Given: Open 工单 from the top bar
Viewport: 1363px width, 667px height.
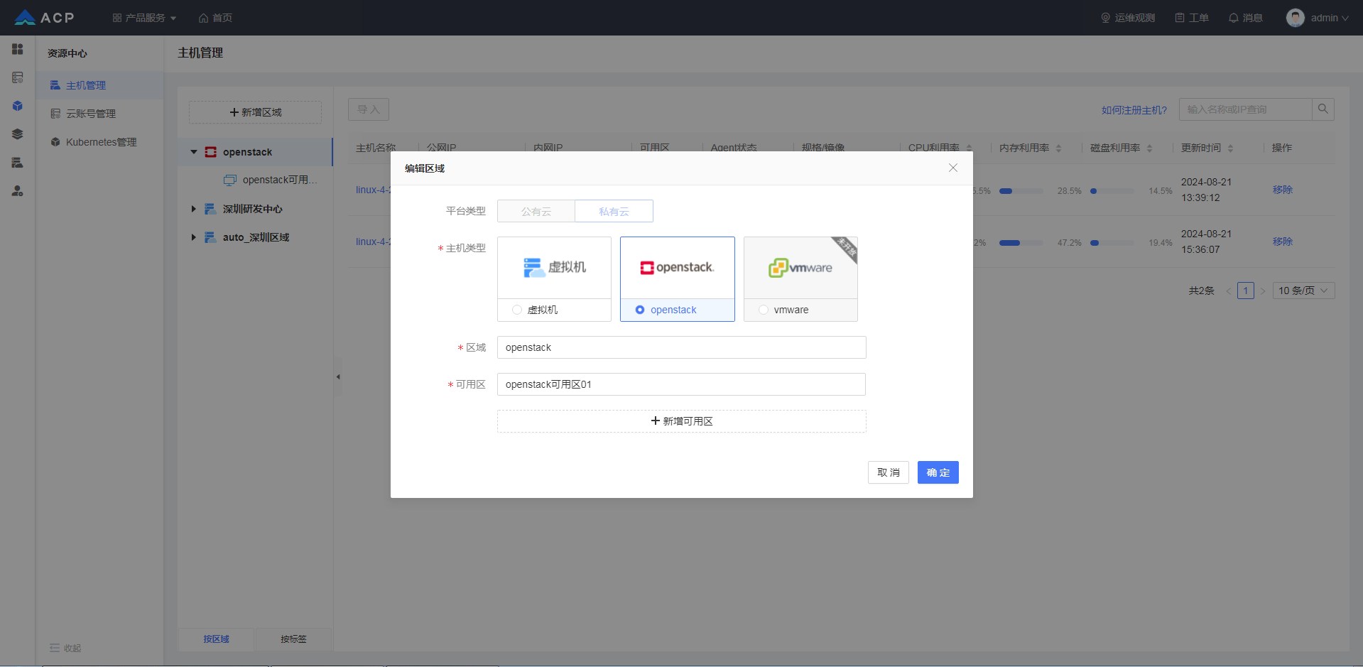Looking at the screenshot, I should click(x=1192, y=18).
